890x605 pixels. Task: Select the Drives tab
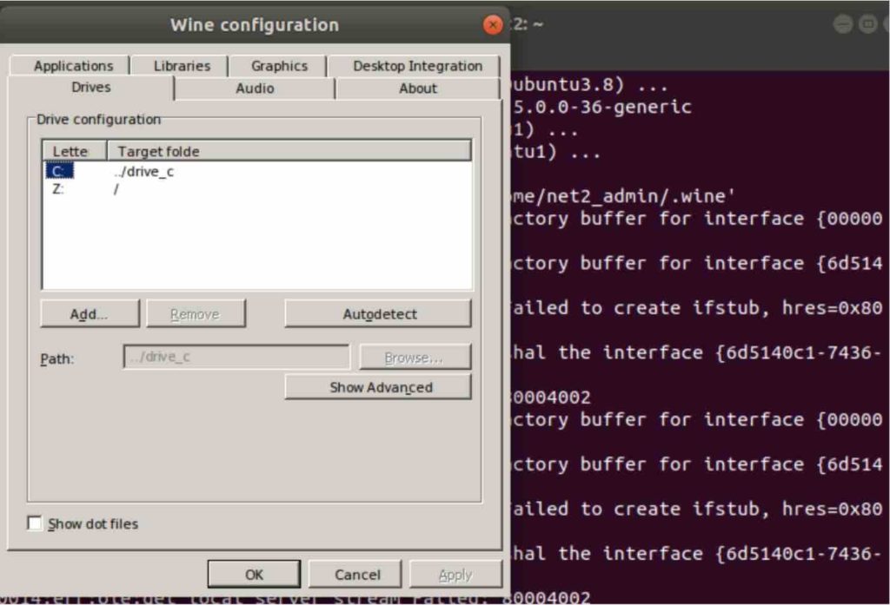90,87
